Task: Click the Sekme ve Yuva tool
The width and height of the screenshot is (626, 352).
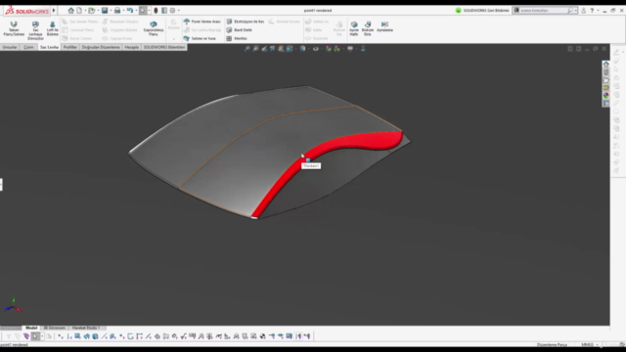Action: click(200, 38)
